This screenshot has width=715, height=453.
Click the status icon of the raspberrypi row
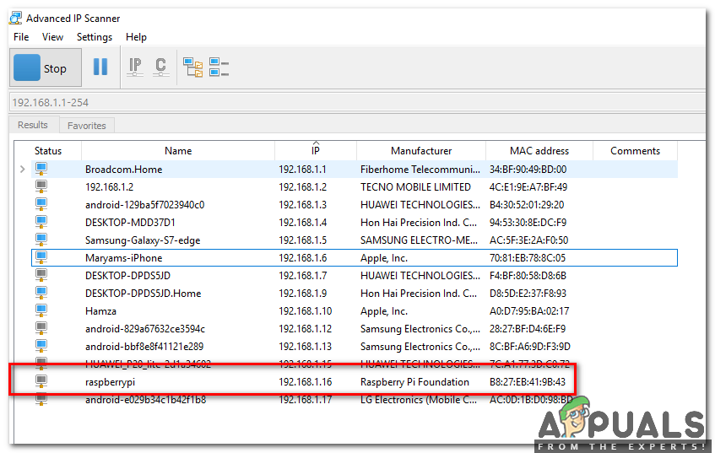coord(41,382)
